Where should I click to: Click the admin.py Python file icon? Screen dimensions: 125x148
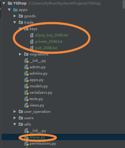(x=27, y=67)
